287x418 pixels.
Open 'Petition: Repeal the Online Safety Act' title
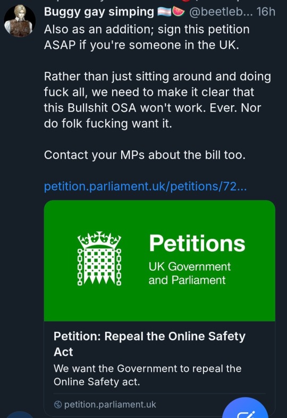149,344
